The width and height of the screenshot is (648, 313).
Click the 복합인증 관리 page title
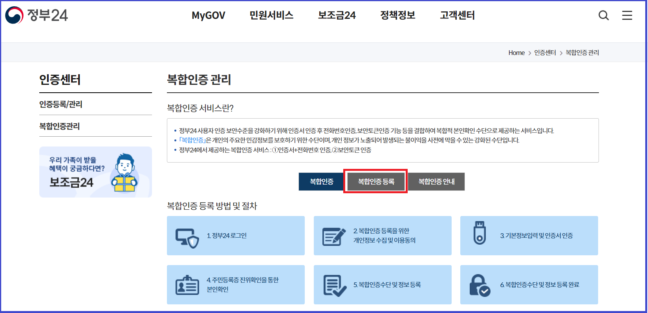[199, 80]
